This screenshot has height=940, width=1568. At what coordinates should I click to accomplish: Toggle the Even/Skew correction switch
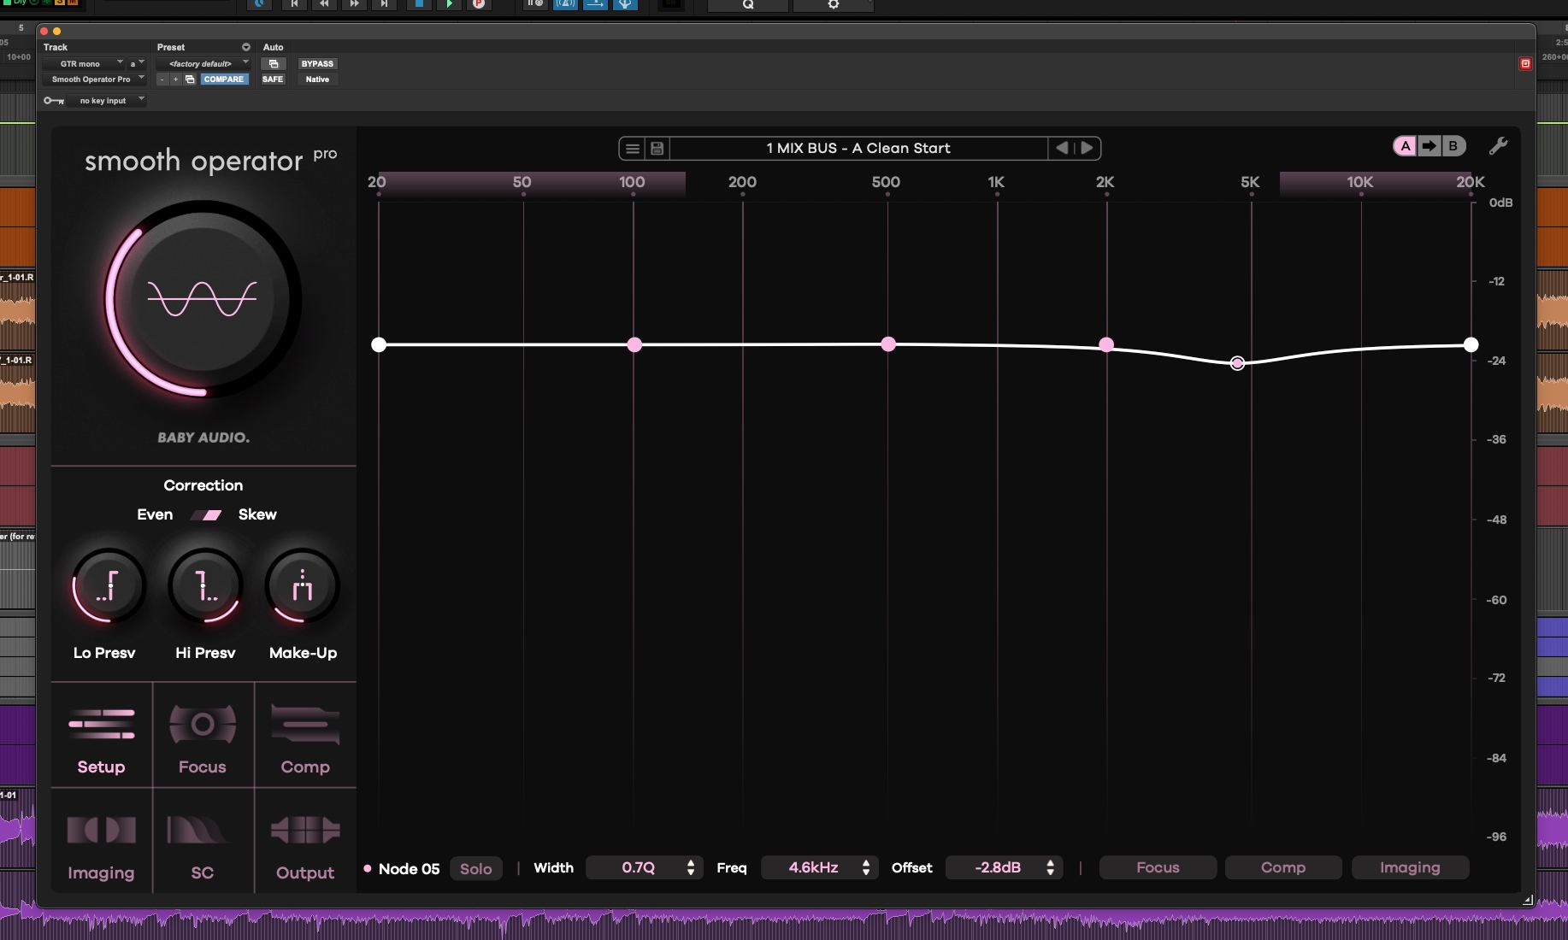pyautogui.click(x=206, y=514)
